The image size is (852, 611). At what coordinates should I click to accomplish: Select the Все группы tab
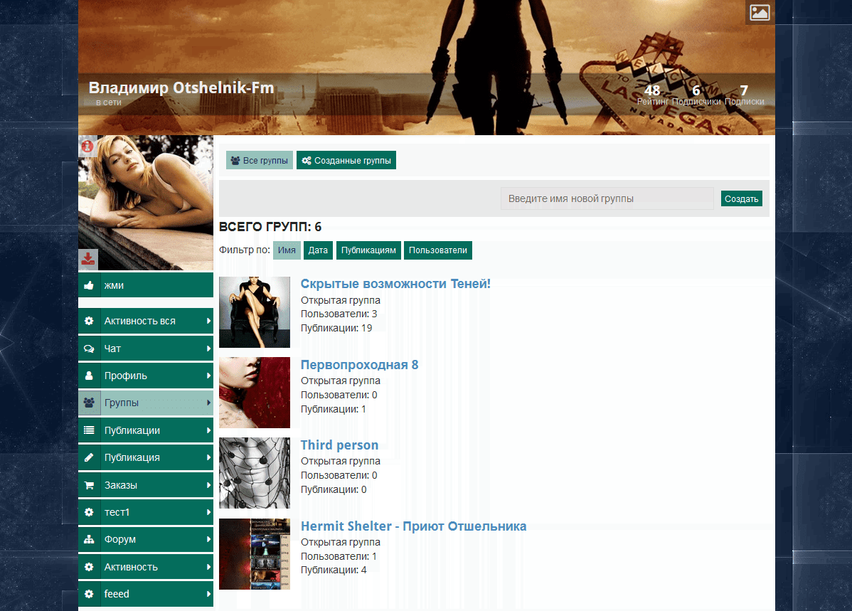coord(260,161)
